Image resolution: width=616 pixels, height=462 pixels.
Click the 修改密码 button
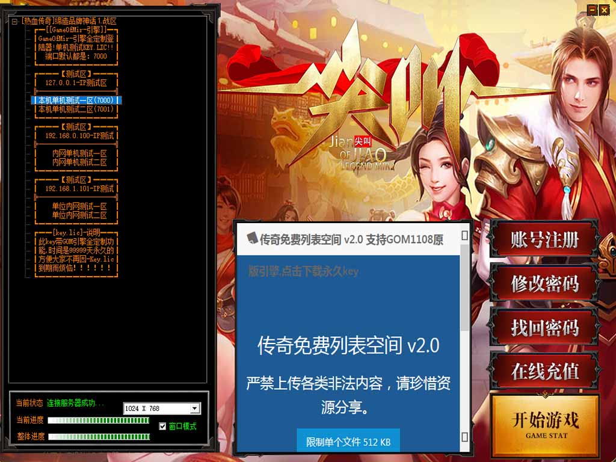[544, 283]
